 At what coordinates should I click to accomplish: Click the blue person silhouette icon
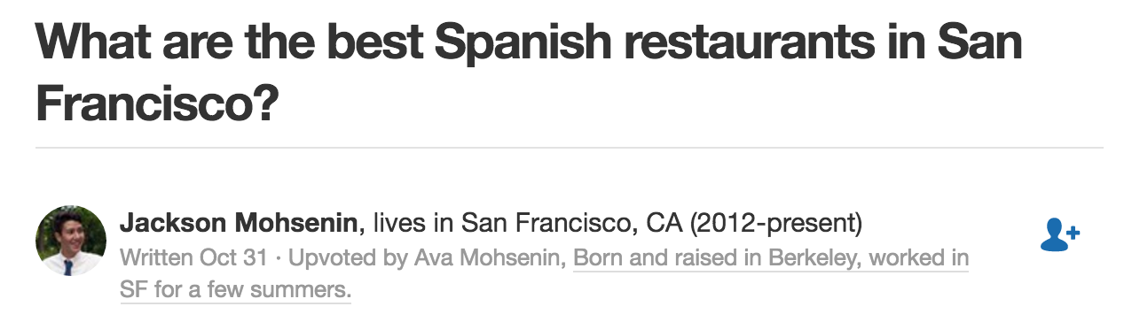point(1052,236)
